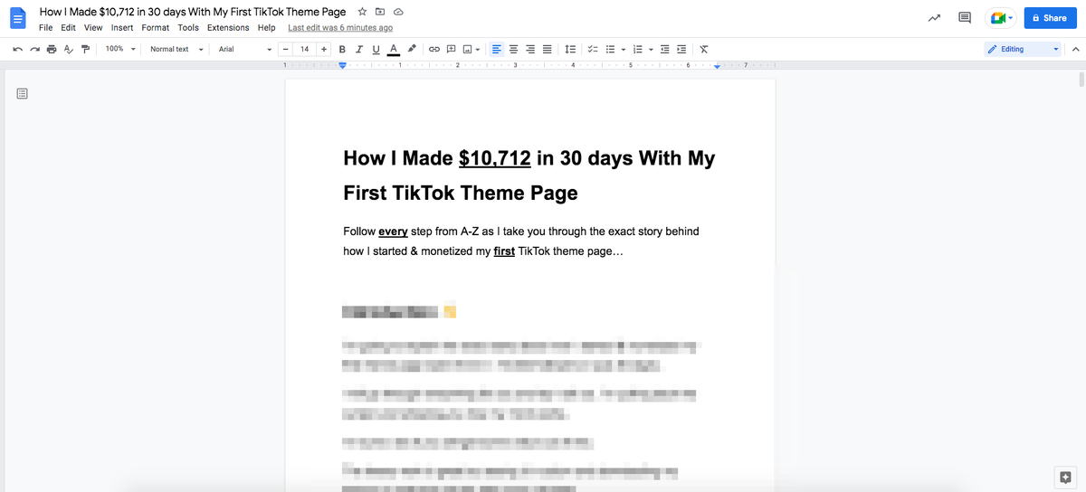Screen dimensions: 1086x492
Task: Click the Undo arrow icon
Action: click(17, 49)
